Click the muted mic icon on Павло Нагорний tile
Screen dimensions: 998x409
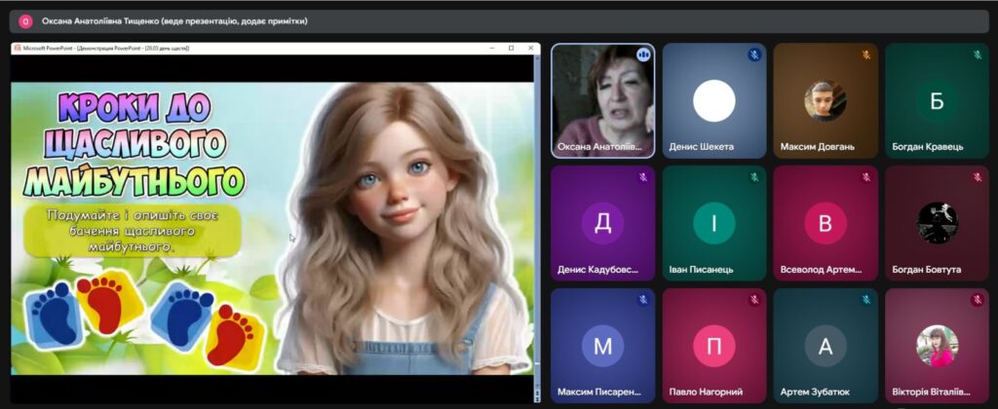point(753,300)
